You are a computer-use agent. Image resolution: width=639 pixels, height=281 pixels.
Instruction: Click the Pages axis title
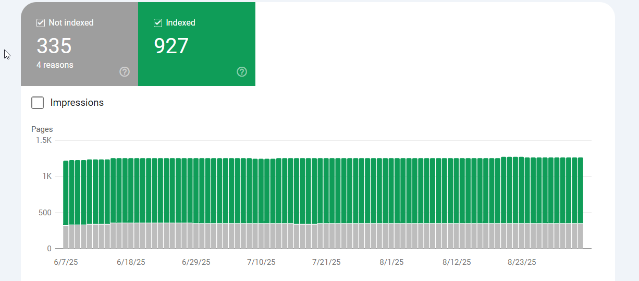[x=42, y=129]
